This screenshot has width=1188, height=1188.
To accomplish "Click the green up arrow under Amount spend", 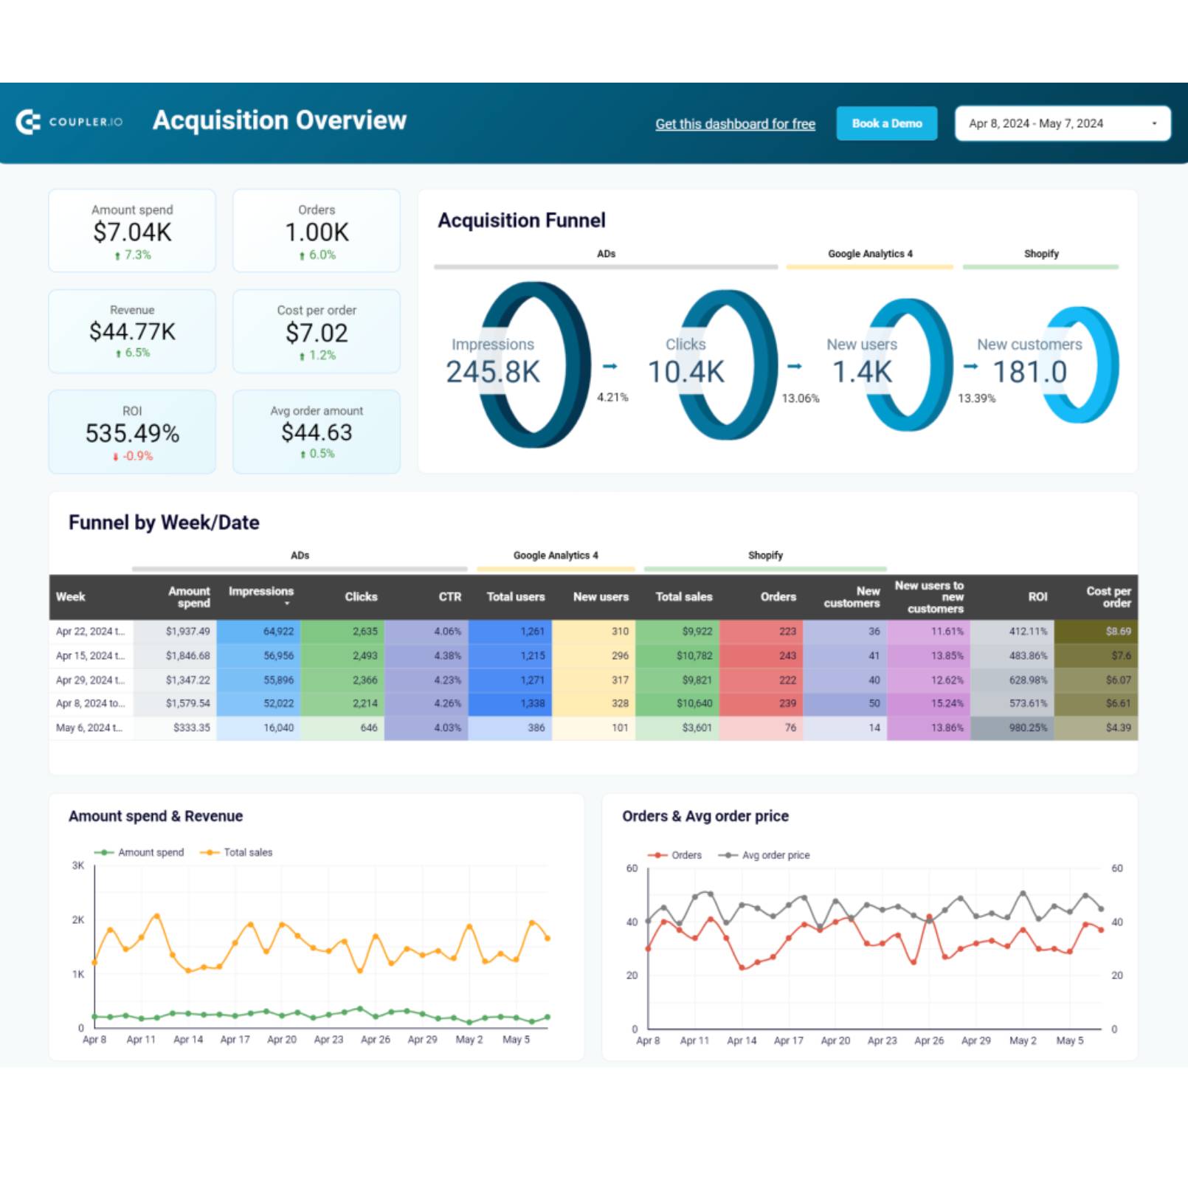I will pyautogui.click(x=117, y=256).
